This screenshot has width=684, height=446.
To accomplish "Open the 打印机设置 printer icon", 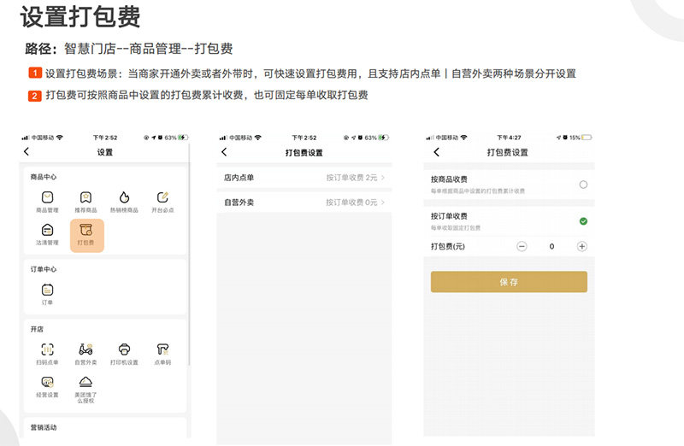I will [124, 349].
